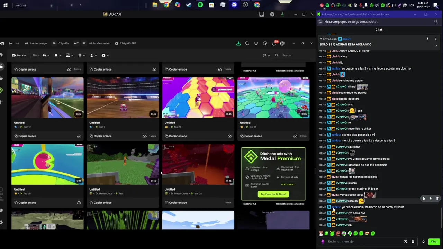The image size is (443, 249).
Task: Open the game filter dropdown in Medal
Action: (x=46, y=55)
